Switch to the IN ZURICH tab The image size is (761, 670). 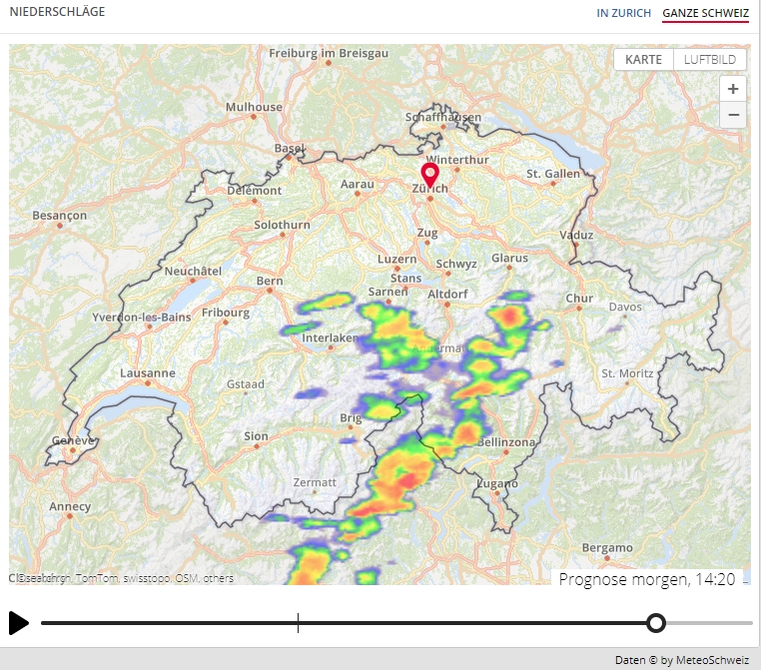pyautogui.click(x=623, y=13)
